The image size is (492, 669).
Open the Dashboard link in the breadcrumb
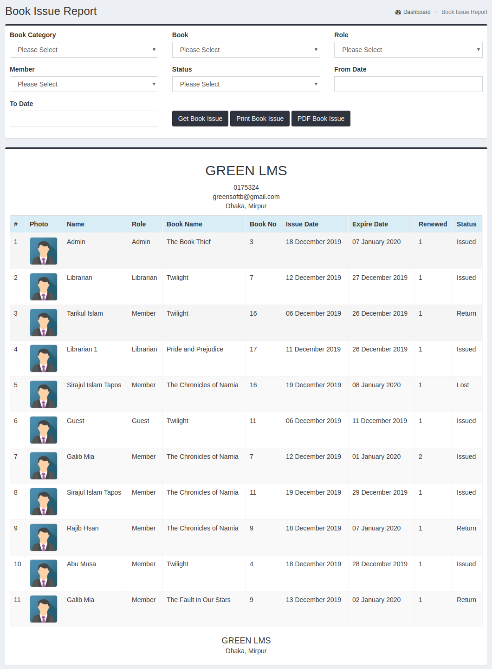coord(416,12)
